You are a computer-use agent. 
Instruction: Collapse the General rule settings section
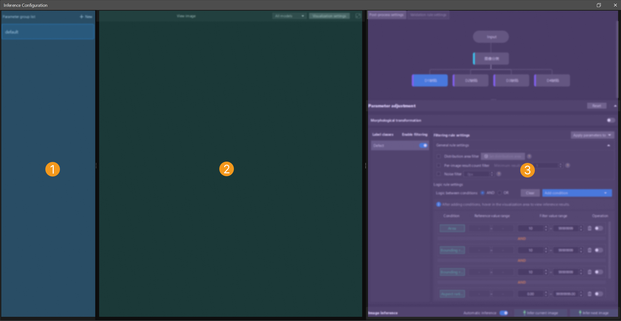coord(608,145)
